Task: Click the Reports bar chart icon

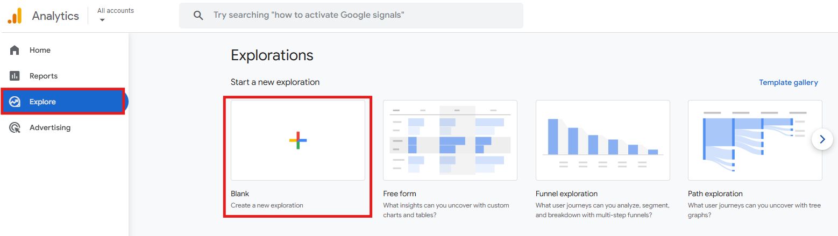Action: [15, 76]
